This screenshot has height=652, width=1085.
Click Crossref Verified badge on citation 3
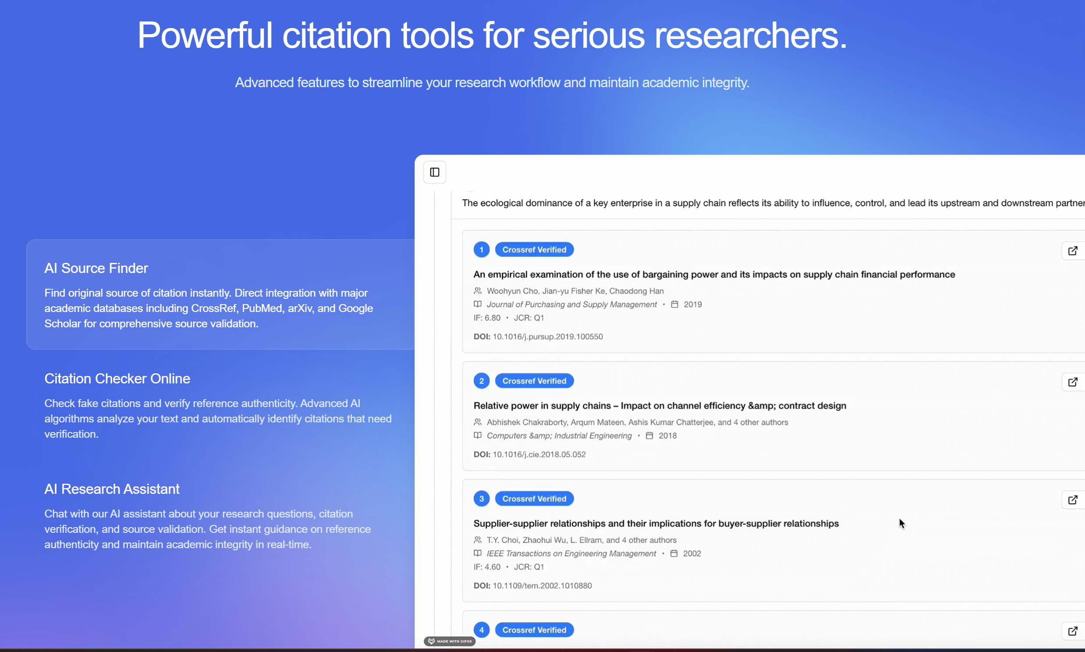[x=534, y=499]
